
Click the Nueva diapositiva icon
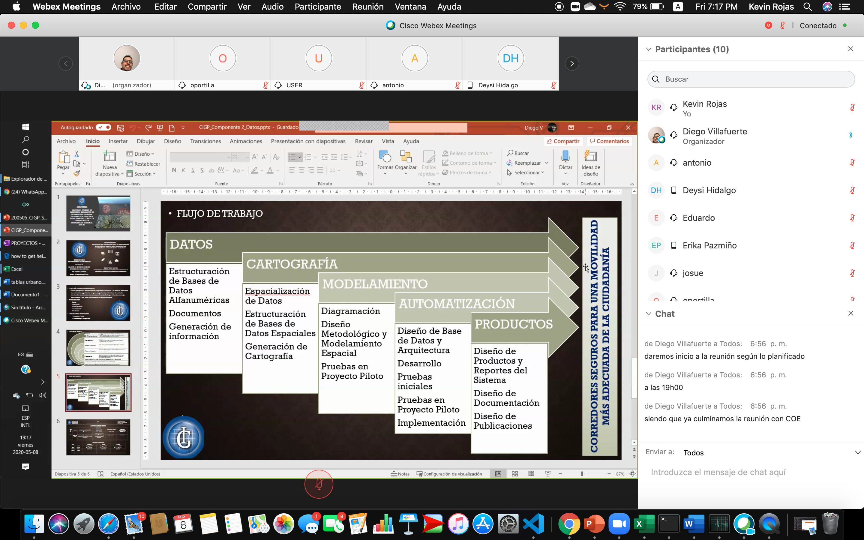pos(109,156)
